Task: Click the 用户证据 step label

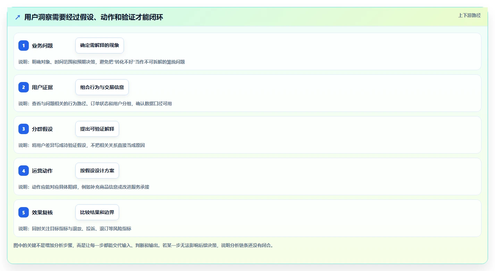Action: pyautogui.click(x=42, y=87)
